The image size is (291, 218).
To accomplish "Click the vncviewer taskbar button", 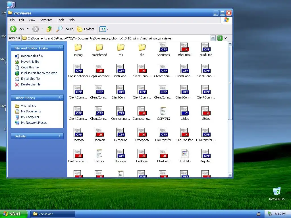I will pos(53,214).
